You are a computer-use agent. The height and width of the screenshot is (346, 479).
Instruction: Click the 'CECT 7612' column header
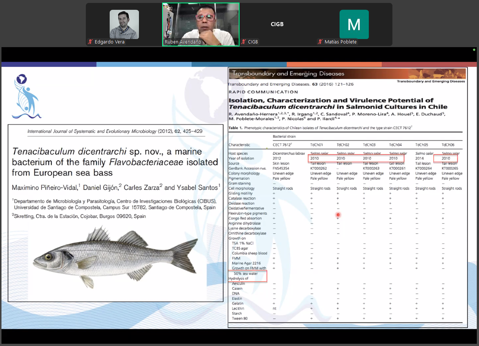(x=282, y=145)
